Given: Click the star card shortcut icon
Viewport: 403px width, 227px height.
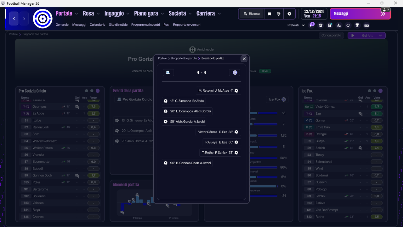Looking at the screenshot, I should tap(366, 25).
